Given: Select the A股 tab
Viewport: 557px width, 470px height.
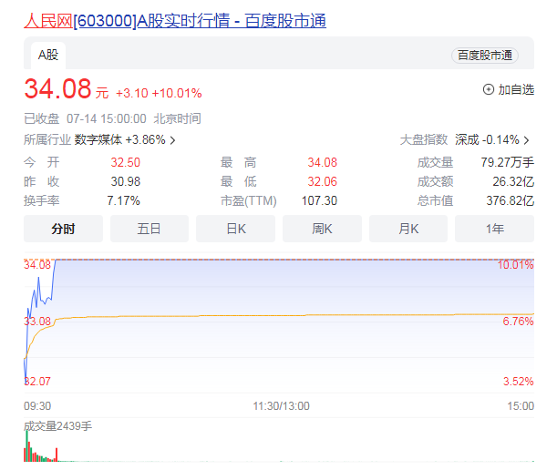Looking at the screenshot, I should coord(48,55).
